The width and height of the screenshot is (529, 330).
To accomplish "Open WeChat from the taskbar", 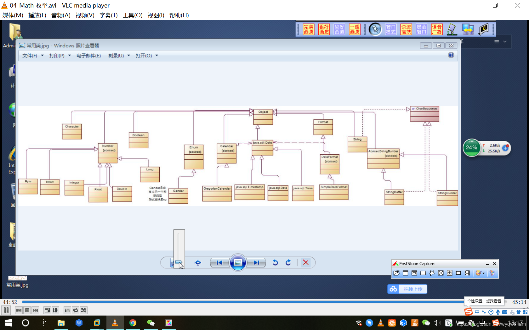I will coord(151,323).
